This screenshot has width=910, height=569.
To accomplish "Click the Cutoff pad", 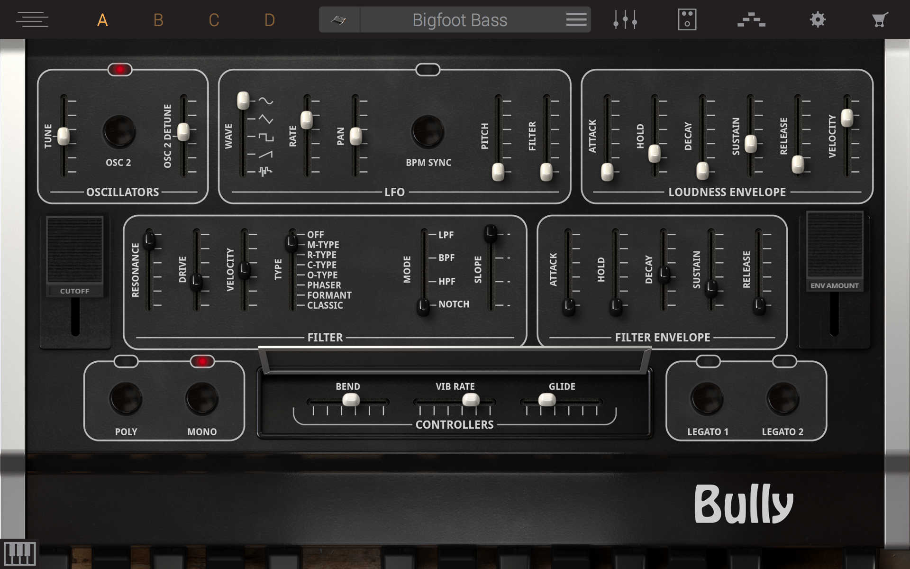I will click(x=75, y=250).
